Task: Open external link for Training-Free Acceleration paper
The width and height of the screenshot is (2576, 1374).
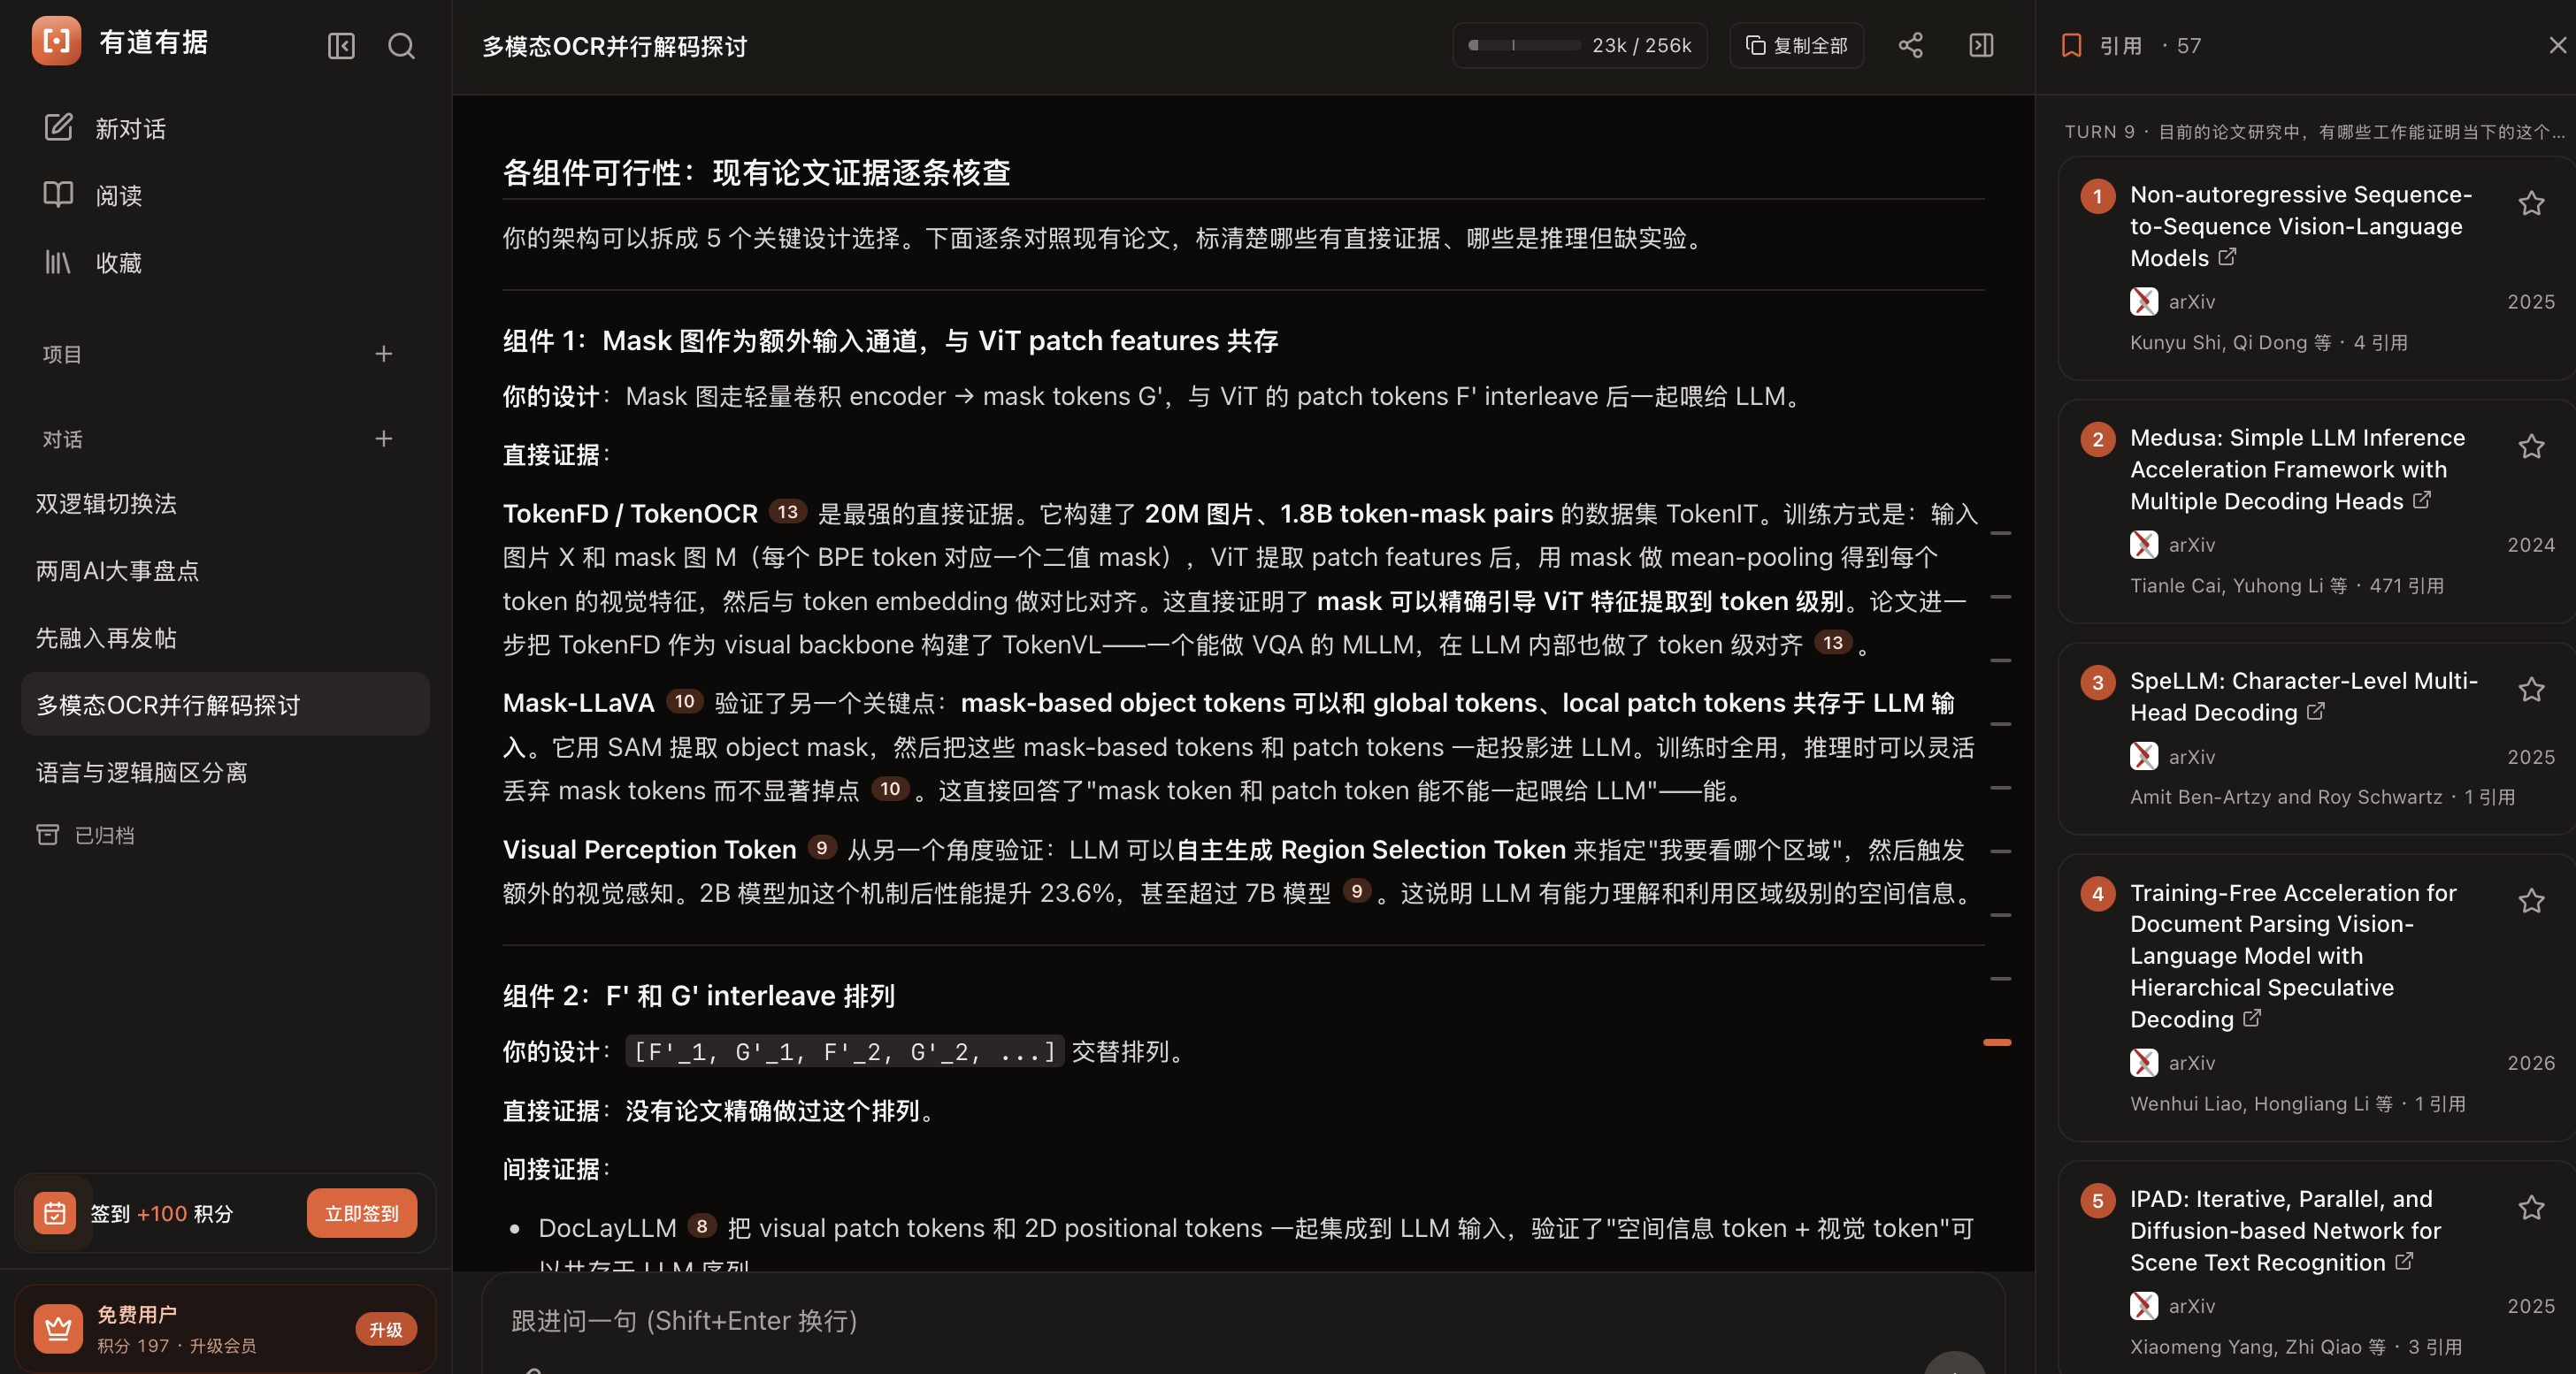Action: pyautogui.click(x=2251, y=1019)
